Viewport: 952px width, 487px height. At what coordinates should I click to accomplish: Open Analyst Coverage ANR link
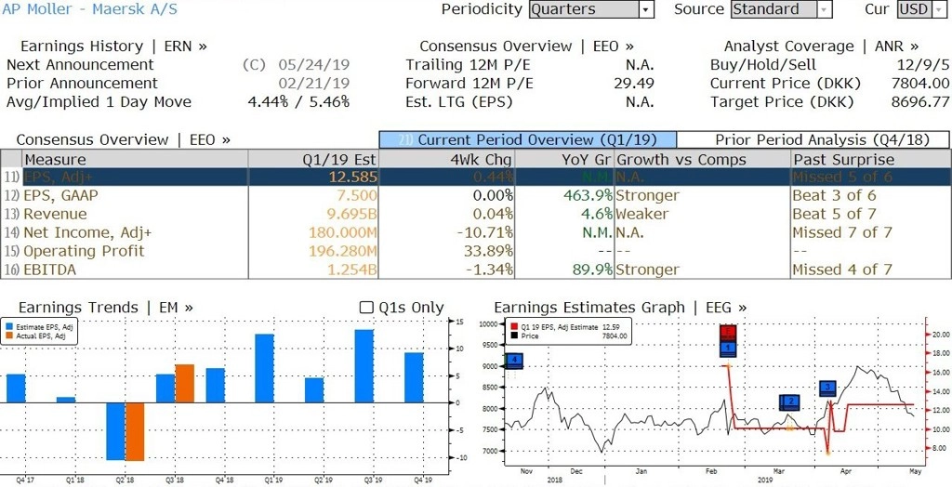click(x=821, y=46)
